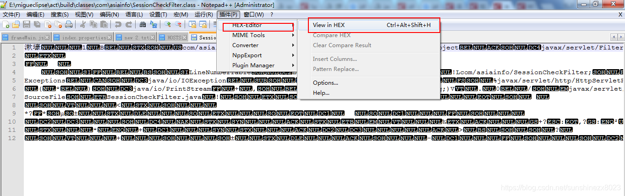Switch to the frameMain.js tab

tap(26, 38)
